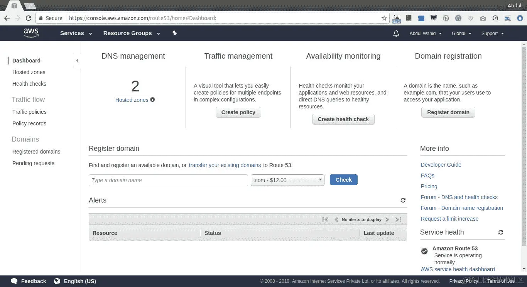Open Registered domains in the sidebar
The width and height of the screenshot is (527, 287).
(x=36, y=152)
